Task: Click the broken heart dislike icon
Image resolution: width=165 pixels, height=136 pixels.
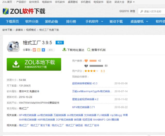Action: coord(86,66)
